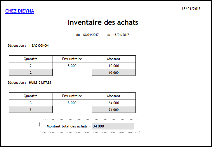The height and width of the screenshot is (147, 212).
Task: Click the start date after 'du'
Action: click(x=91, y=35)
